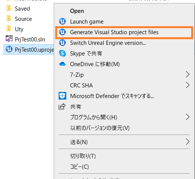The image size is (195, 179).
Task: Open the CRC SHA menu entry
Action: (82, 86)
